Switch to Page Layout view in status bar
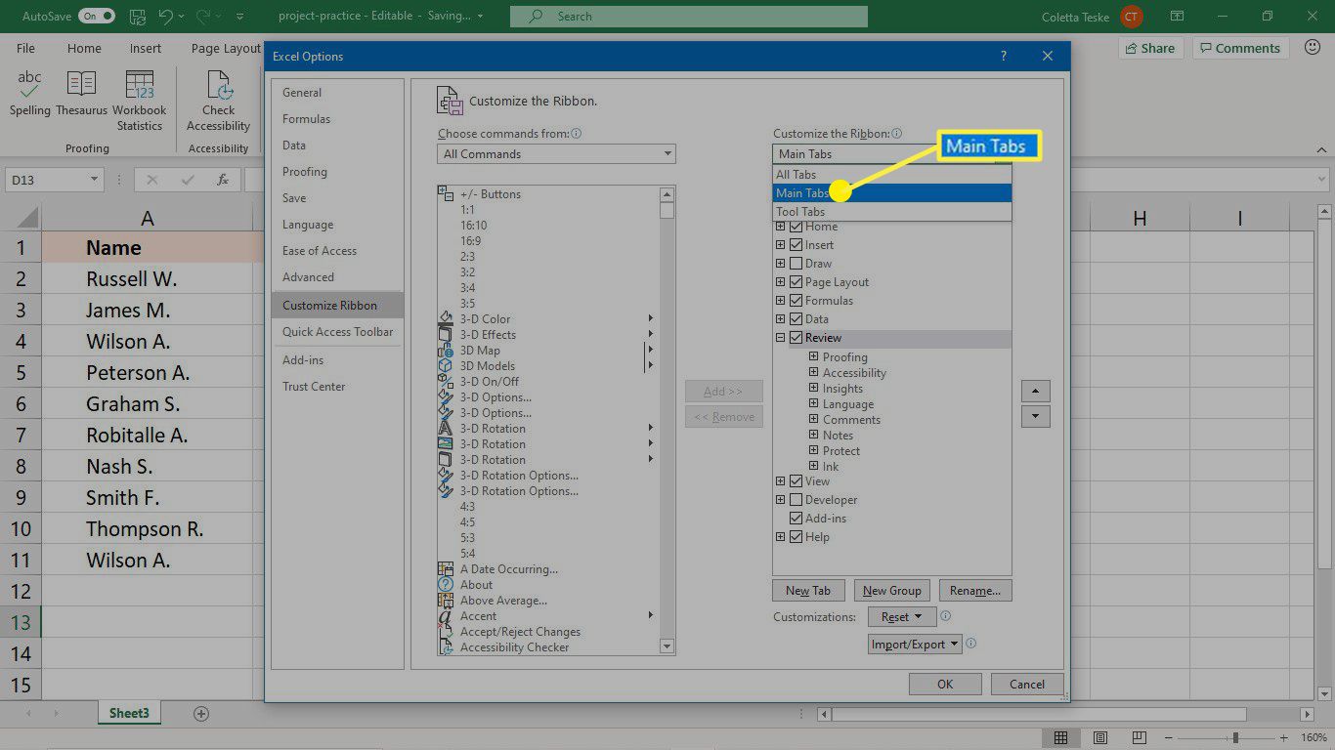The height and width of the screenshot is (750, 1335). pos(1100,737)
